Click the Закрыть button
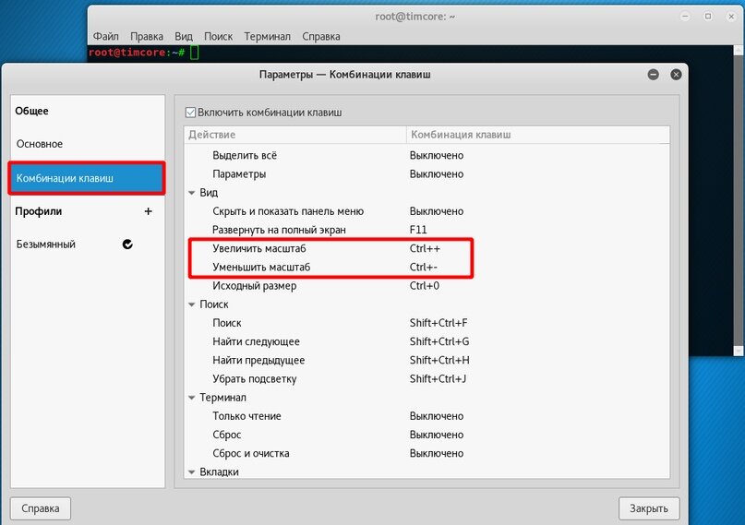The height and width of the screenshot is (525, 745). click(649, 508)
